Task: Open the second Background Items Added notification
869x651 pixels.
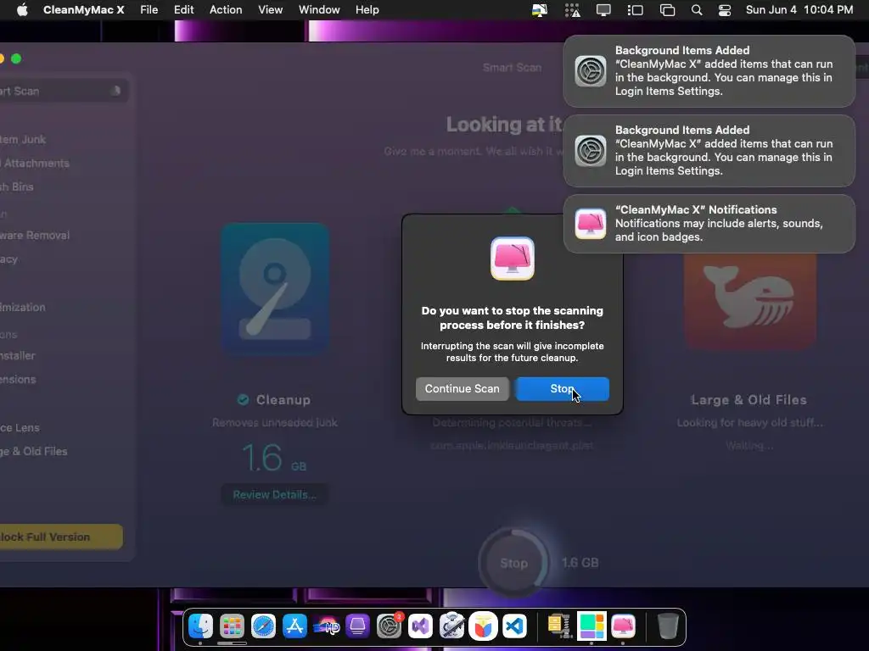Action: (709, 151)
